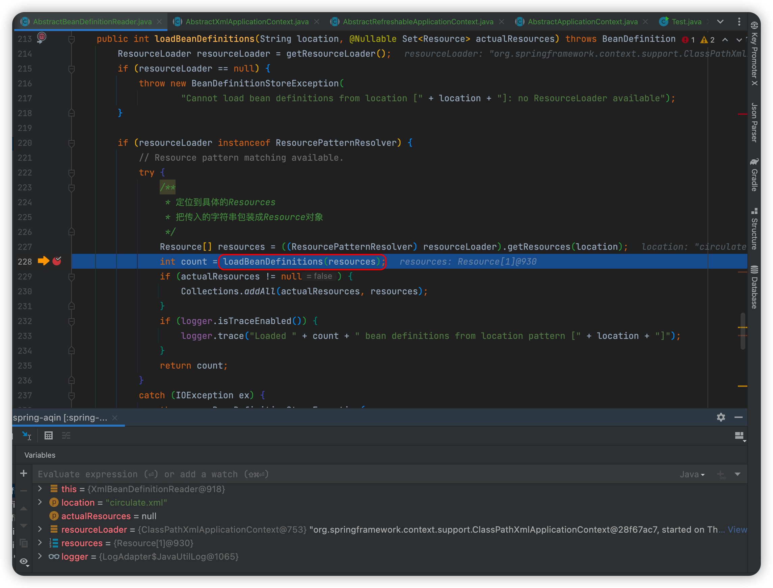Toggle code fold marker at line 220
Screen dimensions: 773x588
tap(71, 143)
